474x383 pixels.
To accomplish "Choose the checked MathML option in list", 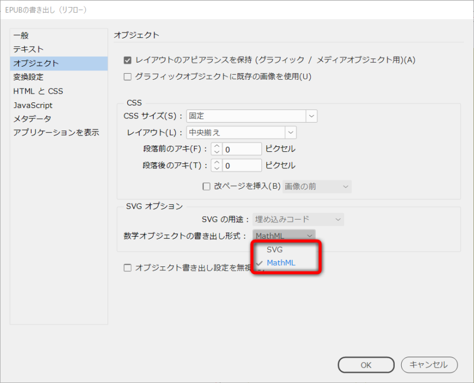I will pos(281,263).
